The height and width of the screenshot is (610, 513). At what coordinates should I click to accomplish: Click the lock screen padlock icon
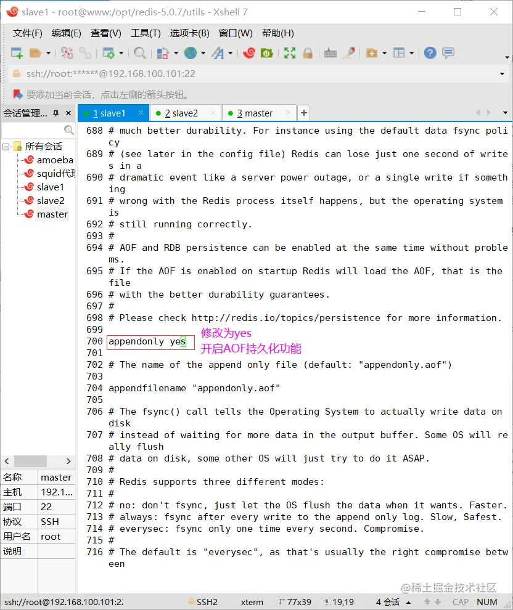pyautogui.click(x=308, y=53)
